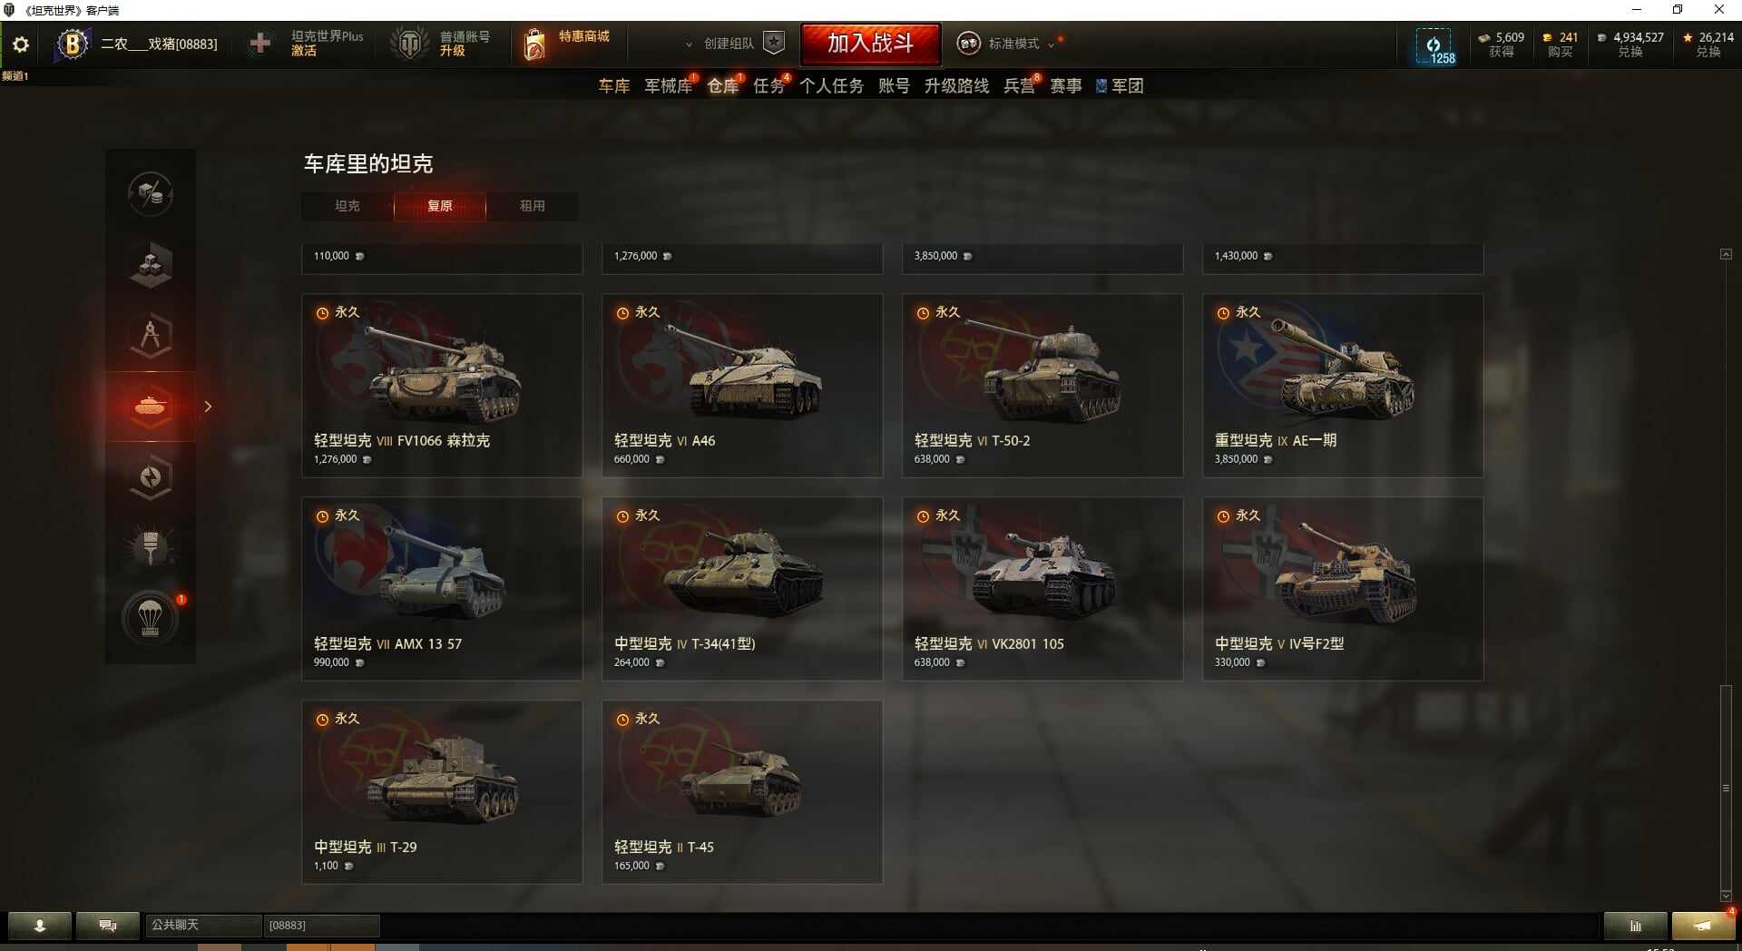Open the 升级路线 tech tree menu
Image resolution: width=1742 pixels, height=951 pixels.
[x=956, y=85]
